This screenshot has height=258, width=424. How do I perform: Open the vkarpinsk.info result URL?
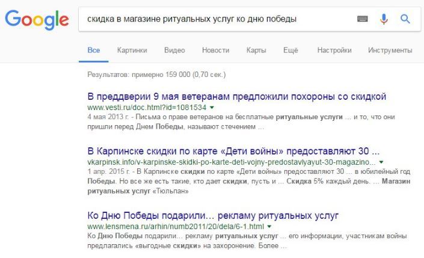click(x=232, y=162)
